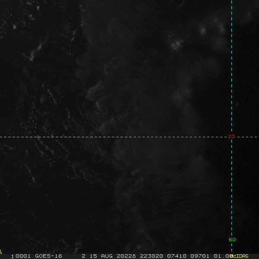Screen dimensions: 259x259
Task: Click the green longitude label 60
Action: click(x=232, y=240)
